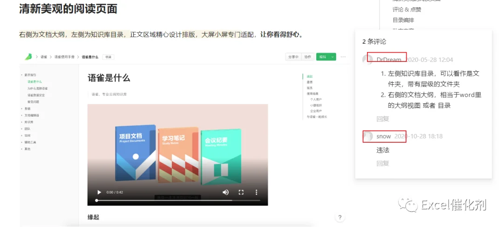Jump to 使用场景 in the document outline
503x227 pixels.
(313, 93)
